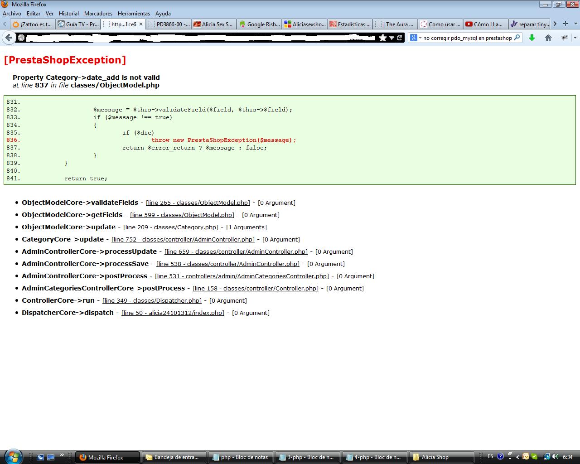Open link line 265 - classes/ObjectModel.php
Image resolution: width=580 pixels, height=464 pixels.
click(x=198, y=203)
